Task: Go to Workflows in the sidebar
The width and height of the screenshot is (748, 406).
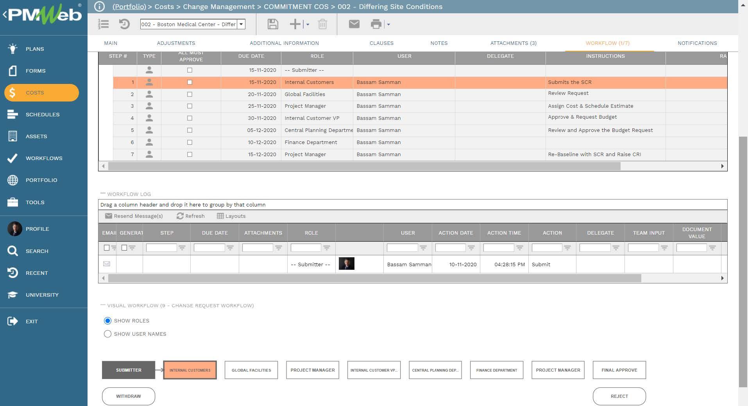Action: coord(44,158)
